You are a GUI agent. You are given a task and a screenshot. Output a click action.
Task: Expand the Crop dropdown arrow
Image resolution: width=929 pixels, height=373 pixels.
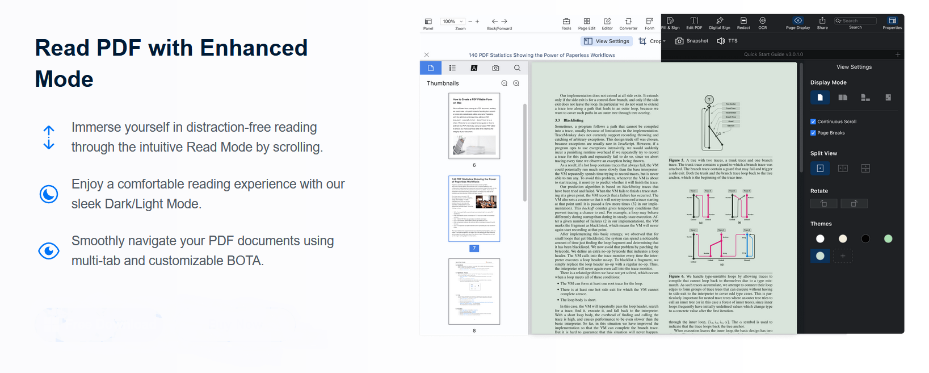(x=664, y=41)
